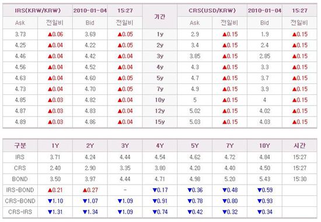321x222 pixels.
Task: Select CRS Ask value 5.03
Action: pyautogui.click(x=195, y=122)
